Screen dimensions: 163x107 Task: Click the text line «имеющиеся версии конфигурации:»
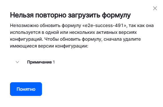click(x=49, y=46)
